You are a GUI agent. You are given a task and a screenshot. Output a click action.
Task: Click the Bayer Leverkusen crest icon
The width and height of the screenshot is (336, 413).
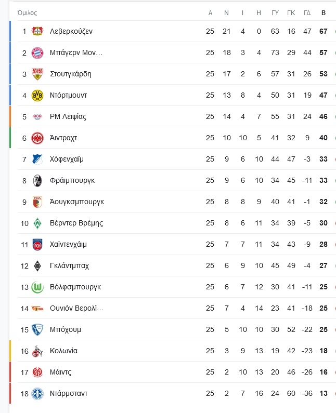tap(37, 31)
